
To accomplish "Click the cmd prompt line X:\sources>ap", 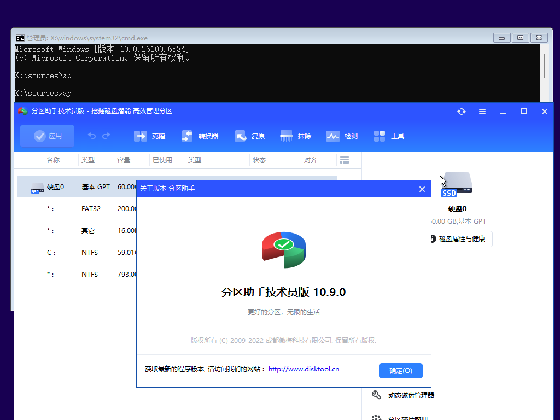I will pyautogui.click(x=43, y=93).
